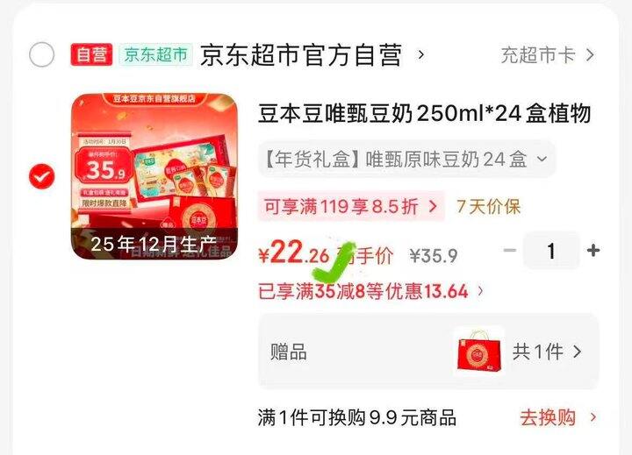Expand the 年货礼盒 variant dropdown
Image resolution: width=632 pixels, height=455 pixels.
pos(406,159)
